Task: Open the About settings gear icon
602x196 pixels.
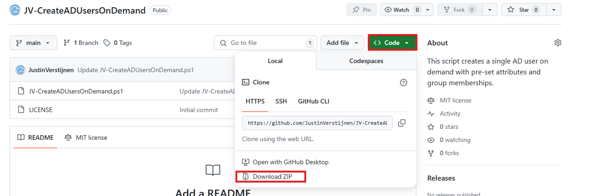Action: point(558,43)
